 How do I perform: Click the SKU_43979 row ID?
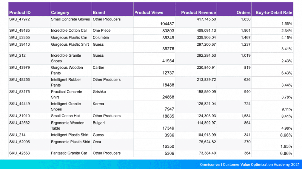[20, 67]
